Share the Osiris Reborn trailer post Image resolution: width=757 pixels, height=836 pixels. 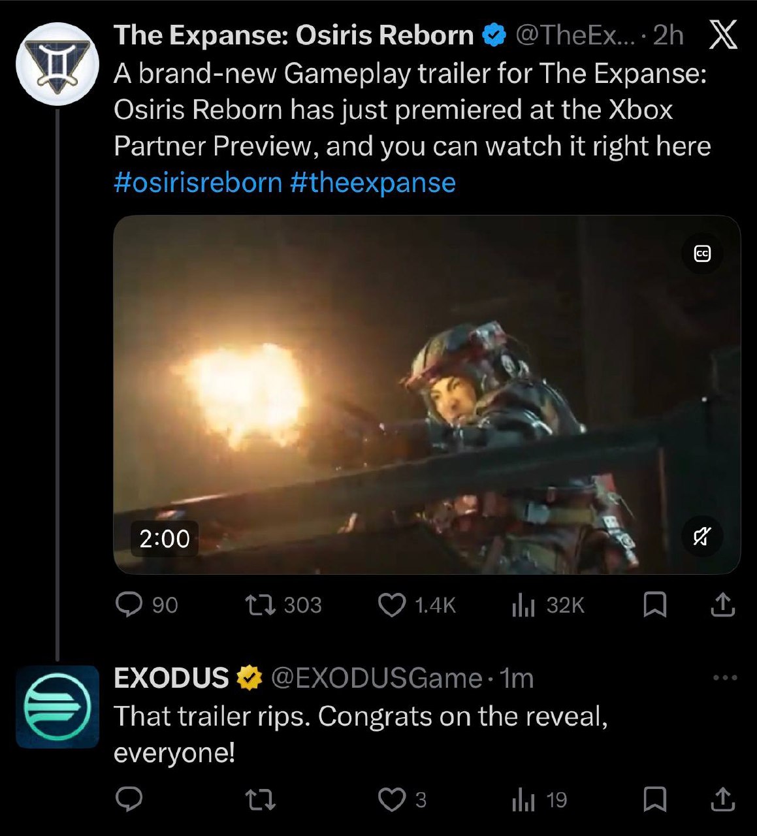click(x=722, y=605)
